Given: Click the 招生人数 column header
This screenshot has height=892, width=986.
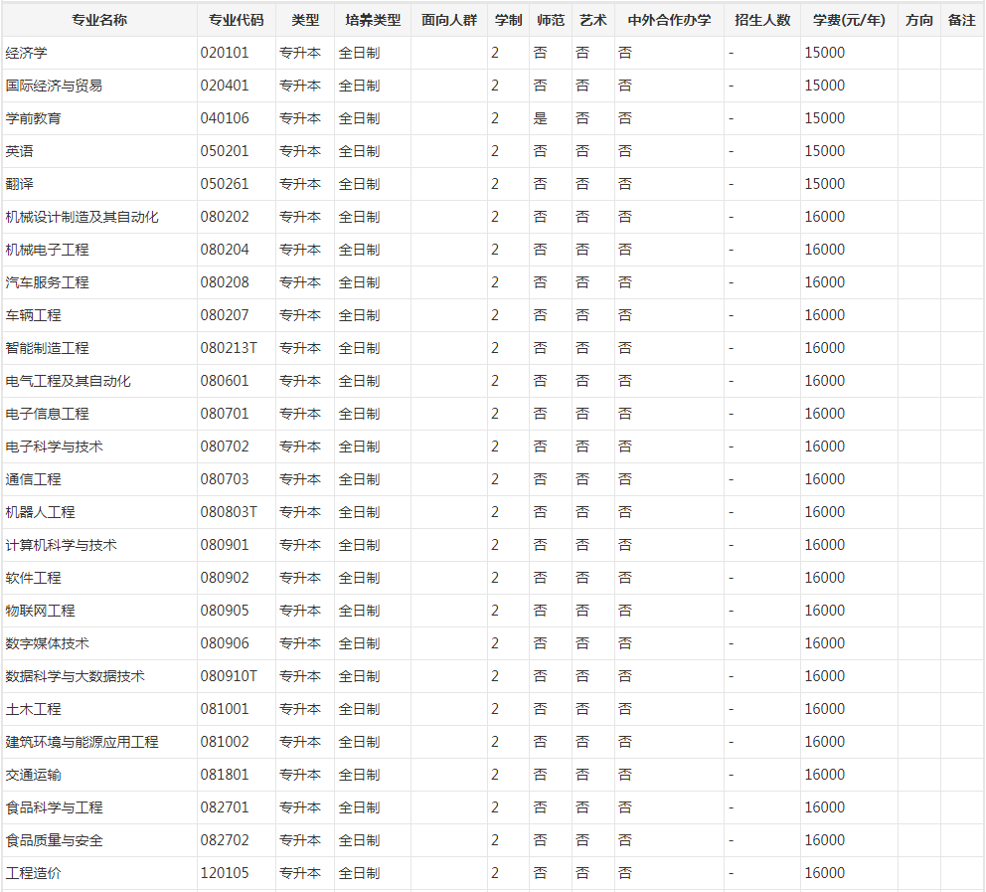Looking at the screenshot, I should (x=762, y=20).
